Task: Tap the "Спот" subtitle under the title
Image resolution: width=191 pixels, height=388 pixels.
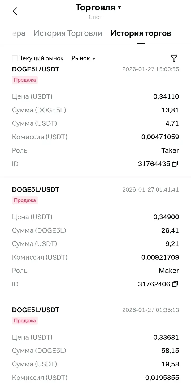Action: (x=95, y=17)
